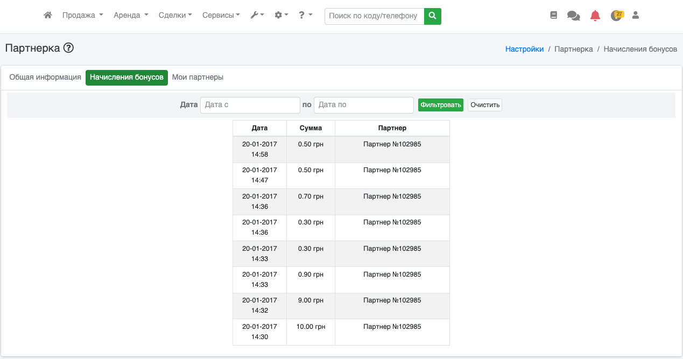683x359 pixels.
Task: Open the Сделки dropdown menu
Action: coord(175,16)
